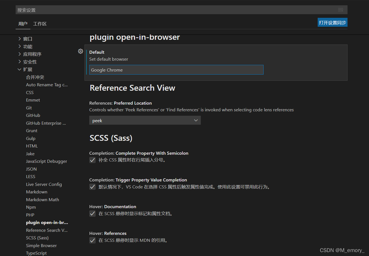Select Auto Rename Tag settings entry

coord(47,85)
